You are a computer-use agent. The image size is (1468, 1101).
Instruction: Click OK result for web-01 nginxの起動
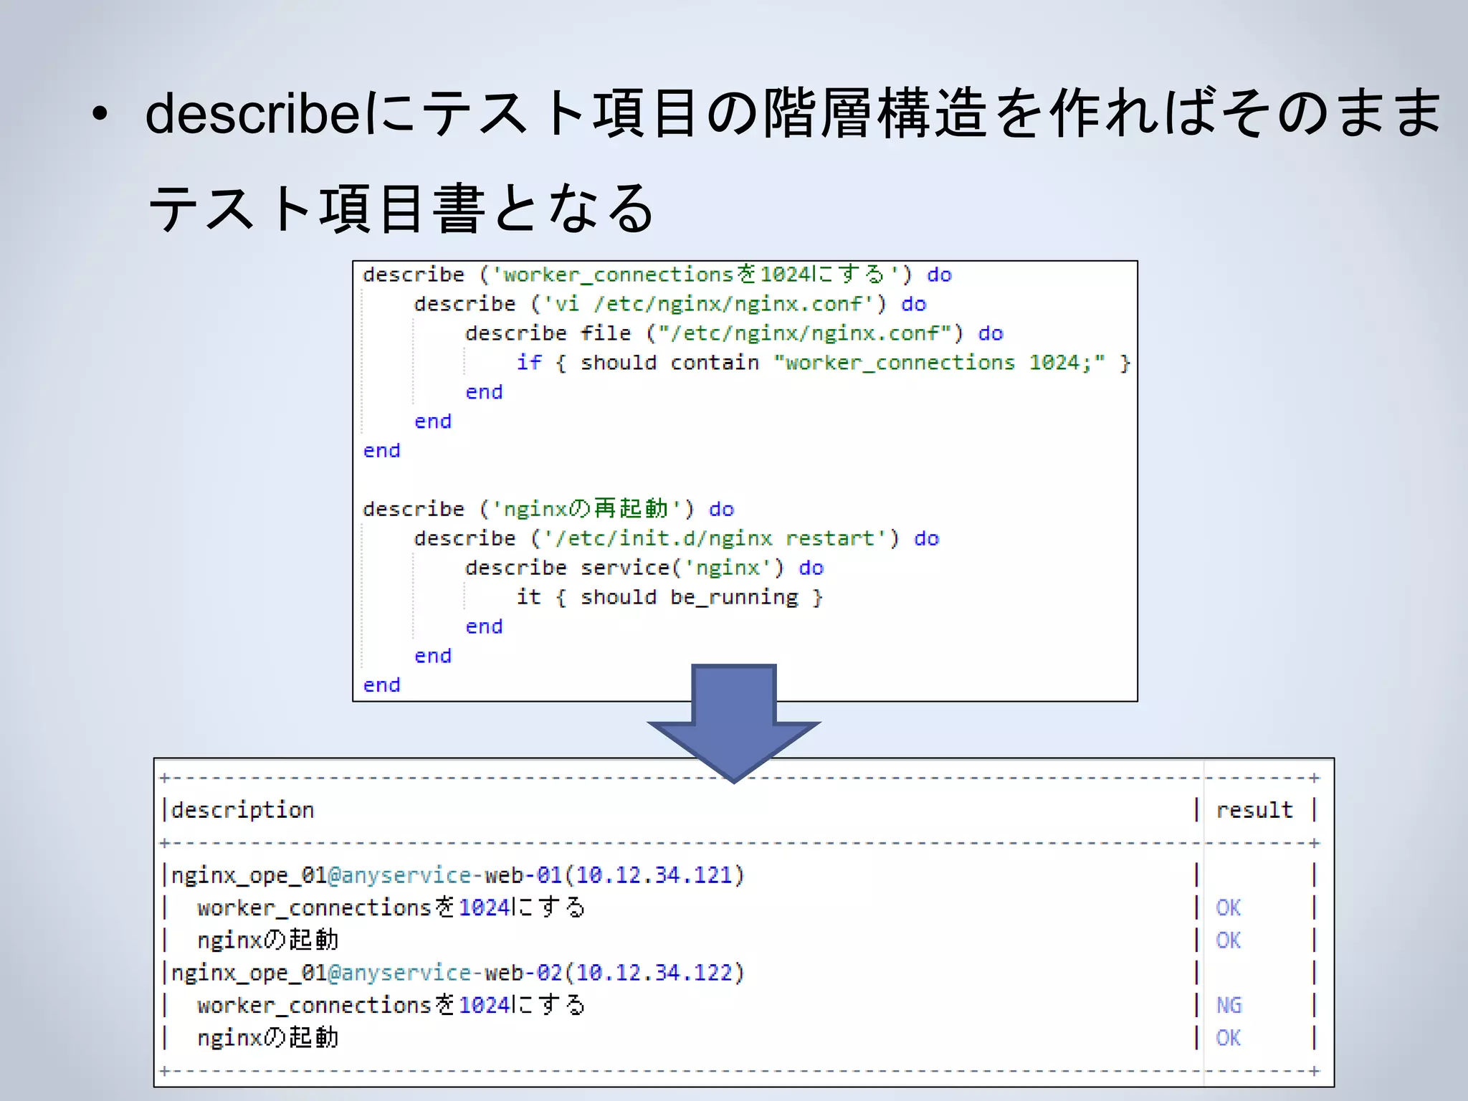(x=1229, y=940)
